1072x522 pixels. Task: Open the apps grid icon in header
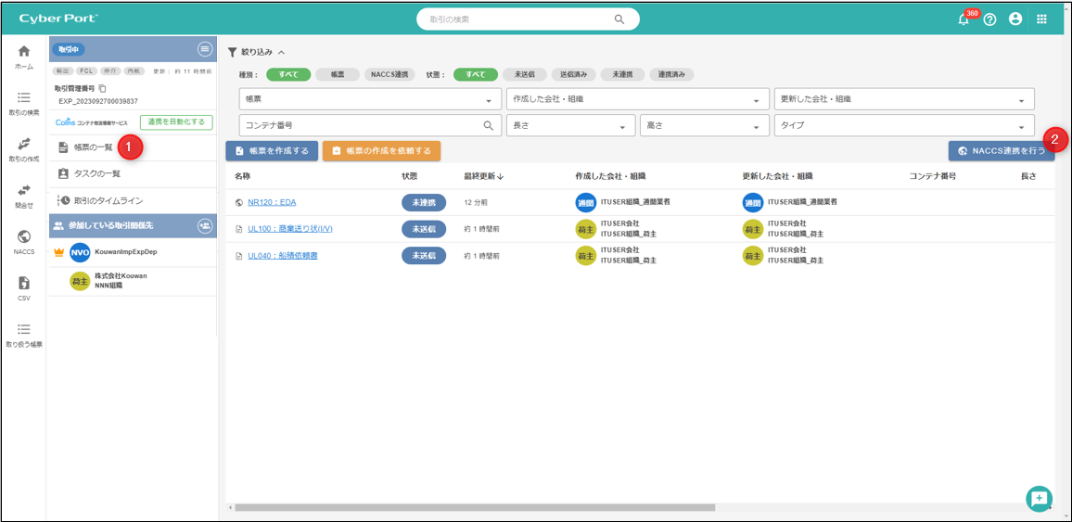pos(1041,19)
